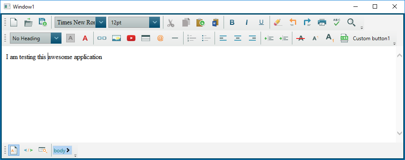
Task: Insert a YouTube video
Action: click(131, 38)
